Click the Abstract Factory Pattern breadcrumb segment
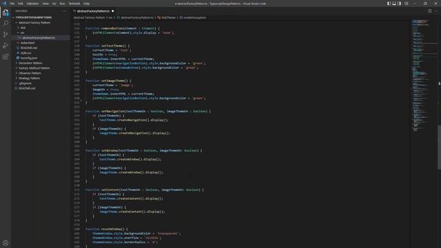This screenshot has width=441, height=248. 89,17
